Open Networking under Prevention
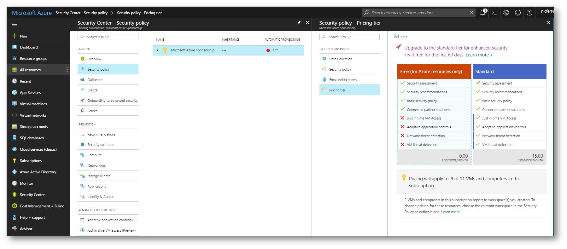 pyautogui.click(x=108, y=165)
